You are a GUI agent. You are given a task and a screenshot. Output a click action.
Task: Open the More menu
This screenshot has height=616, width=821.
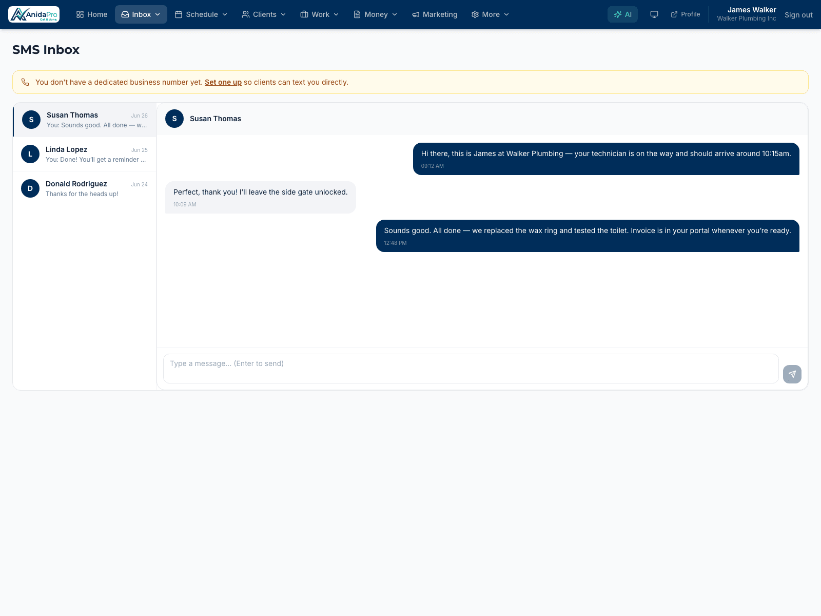pos(490,14)
